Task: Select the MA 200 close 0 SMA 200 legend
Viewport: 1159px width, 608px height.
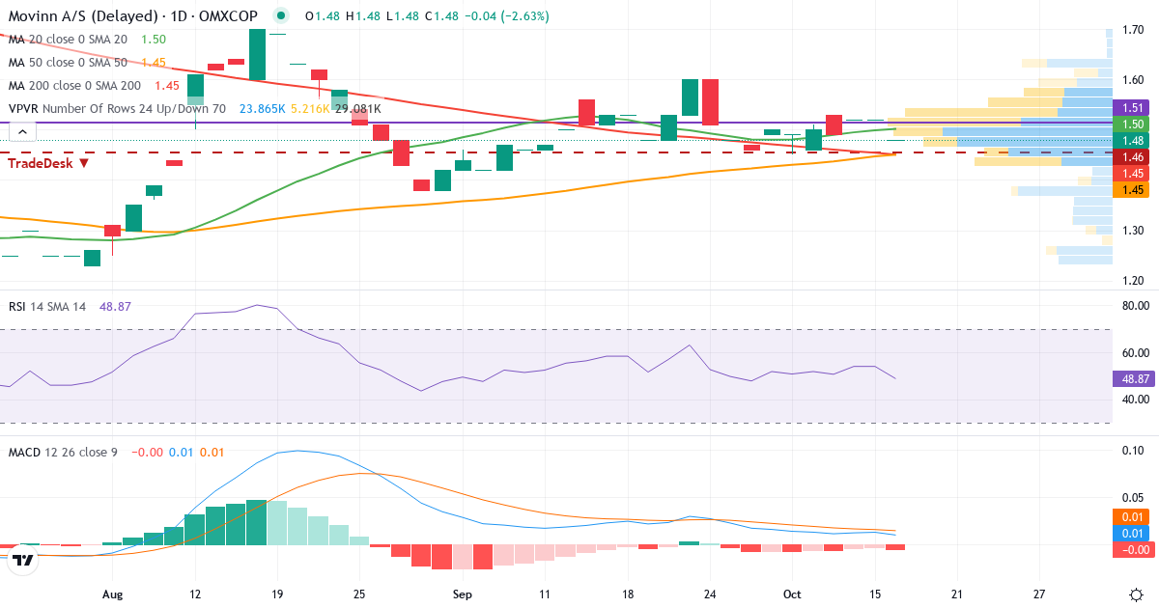Action: [x=73, y=85]
